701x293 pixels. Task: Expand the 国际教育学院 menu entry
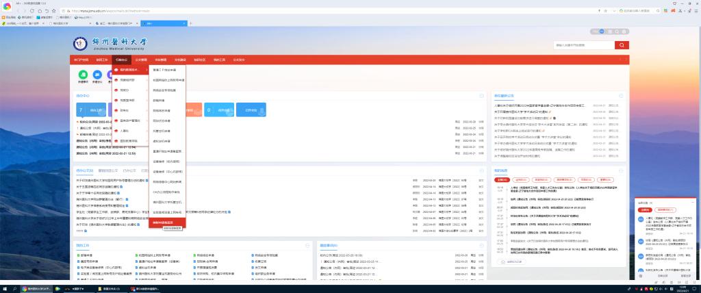click(130, 141)
